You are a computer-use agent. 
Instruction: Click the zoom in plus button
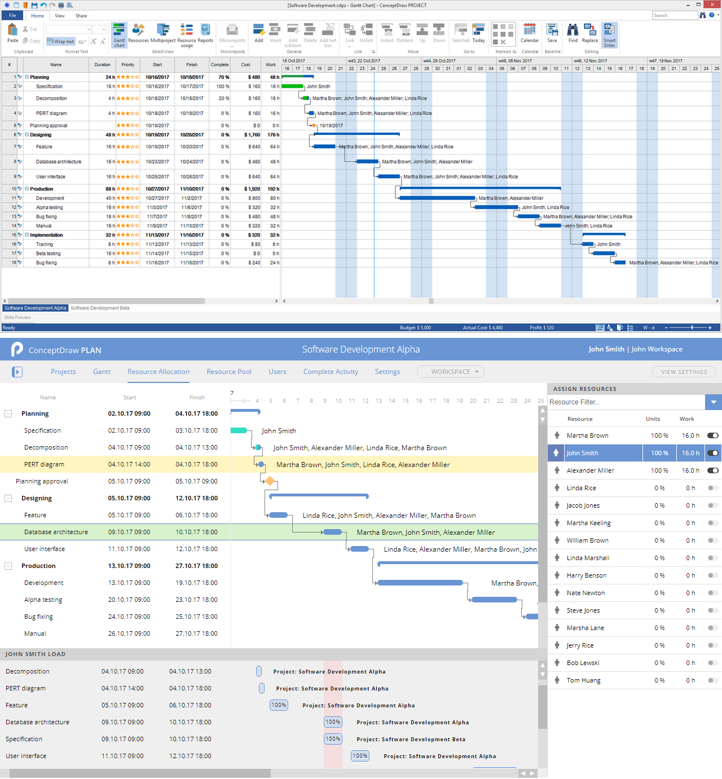[710, 328]
